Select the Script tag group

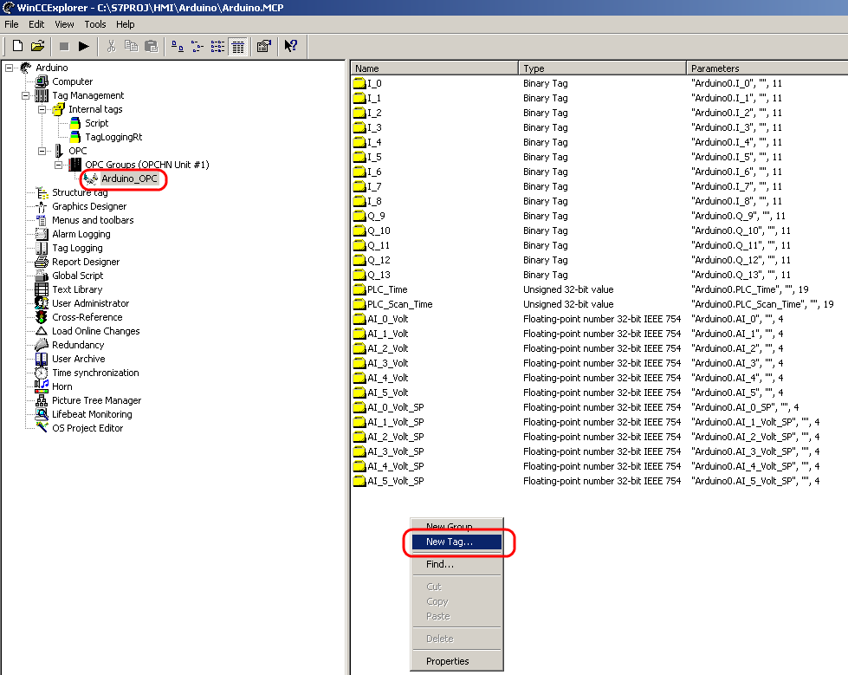tap(96, 123)
